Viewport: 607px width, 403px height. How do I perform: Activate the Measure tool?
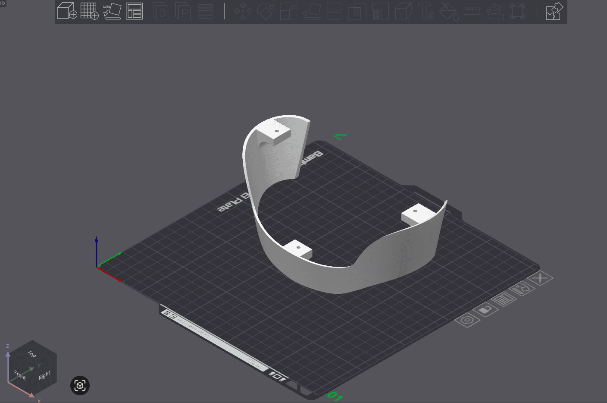pos(471,12)
